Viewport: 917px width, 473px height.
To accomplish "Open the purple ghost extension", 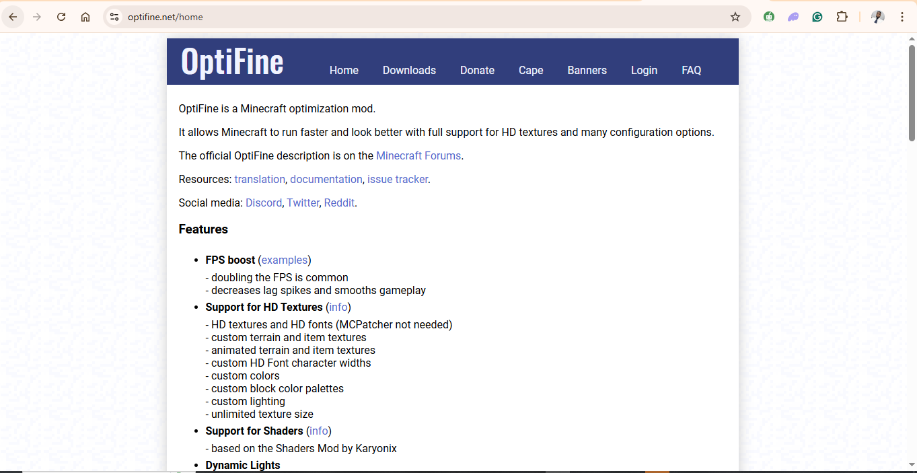I will click(793, 17).
